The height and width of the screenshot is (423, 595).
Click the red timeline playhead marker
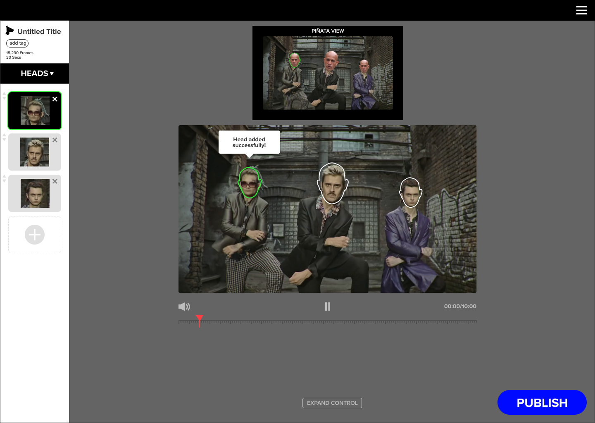(x=200, y=321)
